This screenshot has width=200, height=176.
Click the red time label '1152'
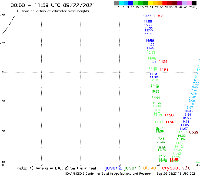click(158, 16)
